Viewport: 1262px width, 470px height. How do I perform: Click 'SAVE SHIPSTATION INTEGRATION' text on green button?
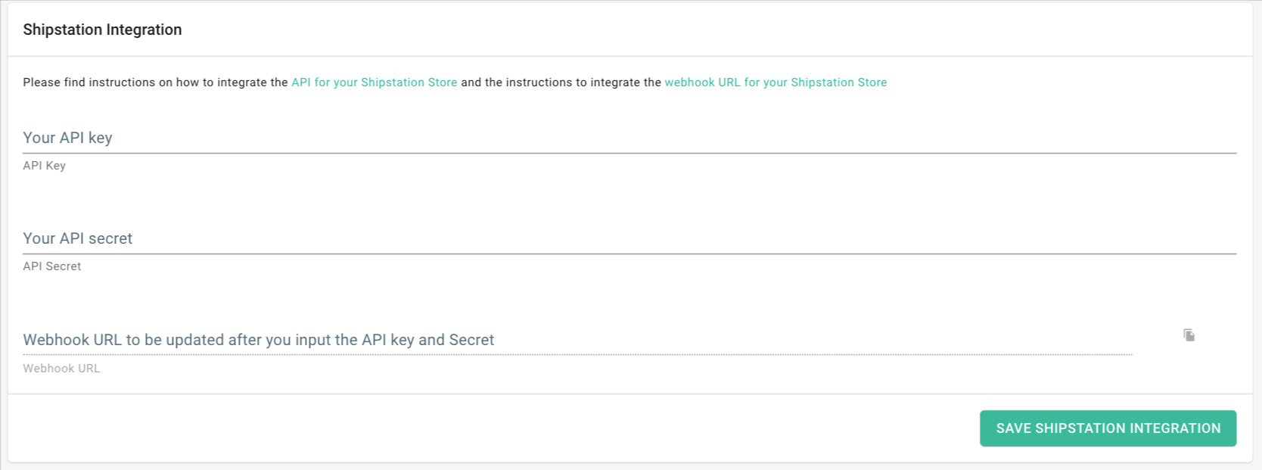pyautogui.click(x=1108, y=428)
